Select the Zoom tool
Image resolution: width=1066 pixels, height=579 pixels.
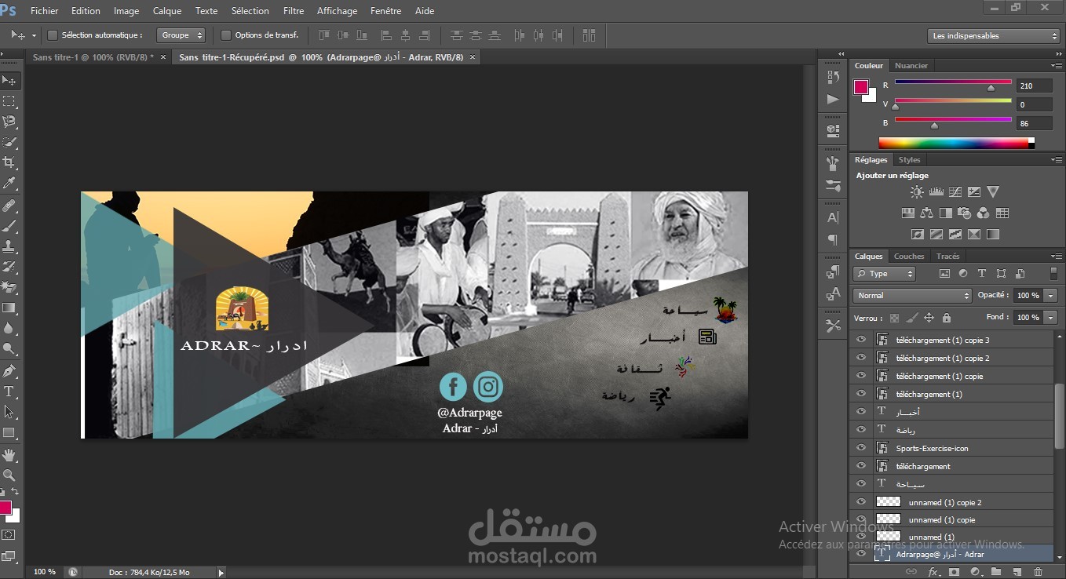coord(9,475)
